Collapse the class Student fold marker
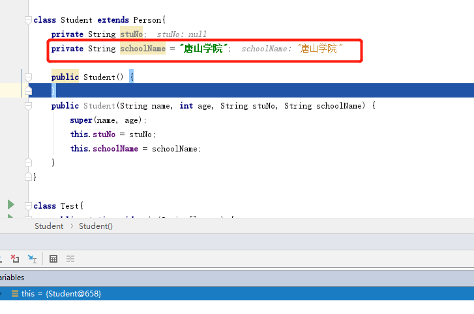The height and width of the screenshot is (314, 474). [28, 20]
